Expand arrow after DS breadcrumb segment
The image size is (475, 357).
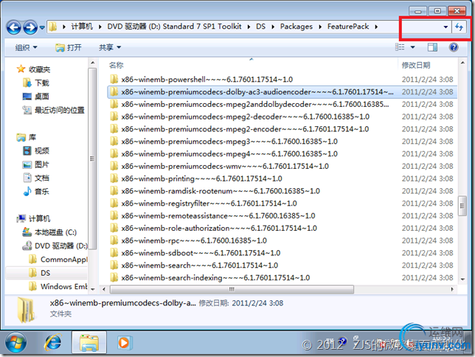pos(273,27)
